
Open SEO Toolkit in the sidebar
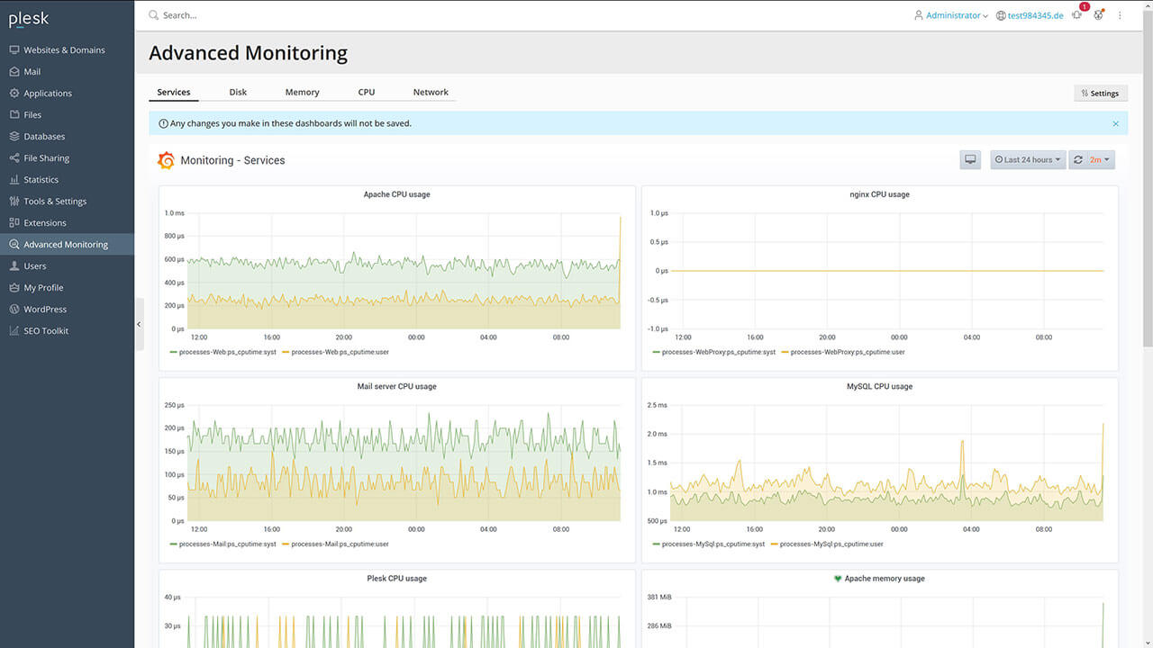[46, 330]
